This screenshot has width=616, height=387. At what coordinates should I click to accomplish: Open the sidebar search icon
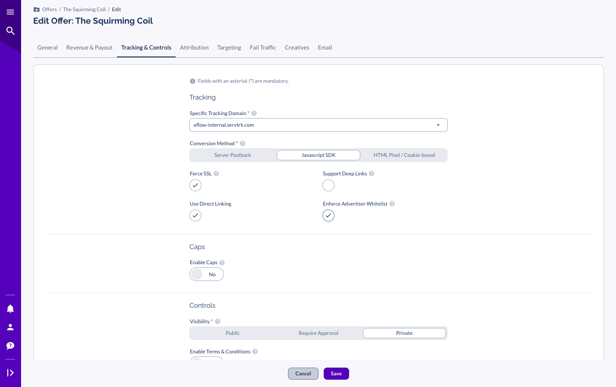pyautogui.click(x=10, y=31)
